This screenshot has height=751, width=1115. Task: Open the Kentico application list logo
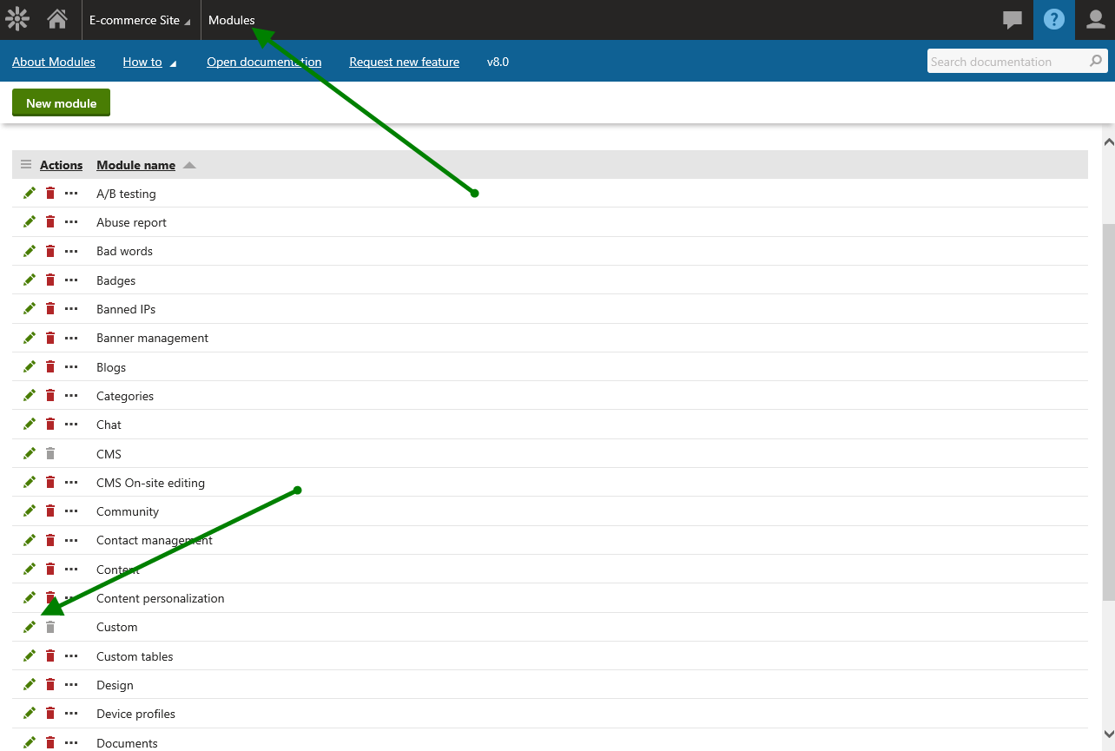pos(17,19)
